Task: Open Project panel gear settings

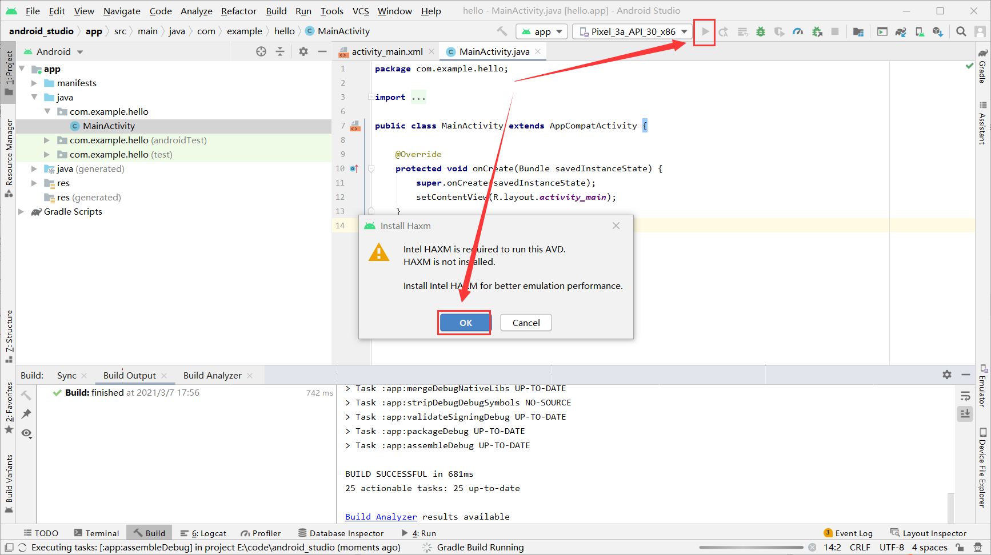Action: [303, 51]
